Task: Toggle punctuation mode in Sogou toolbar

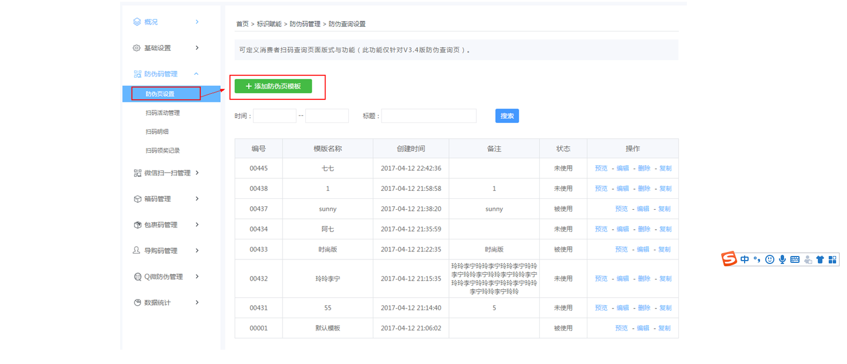Action: [757, 259]
